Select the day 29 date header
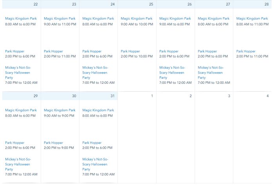This screenshot has width=274, height=186. (22, 96)
